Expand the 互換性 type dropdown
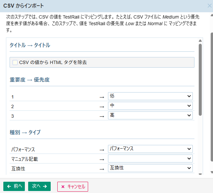213x193 pixels. (150, 168)
